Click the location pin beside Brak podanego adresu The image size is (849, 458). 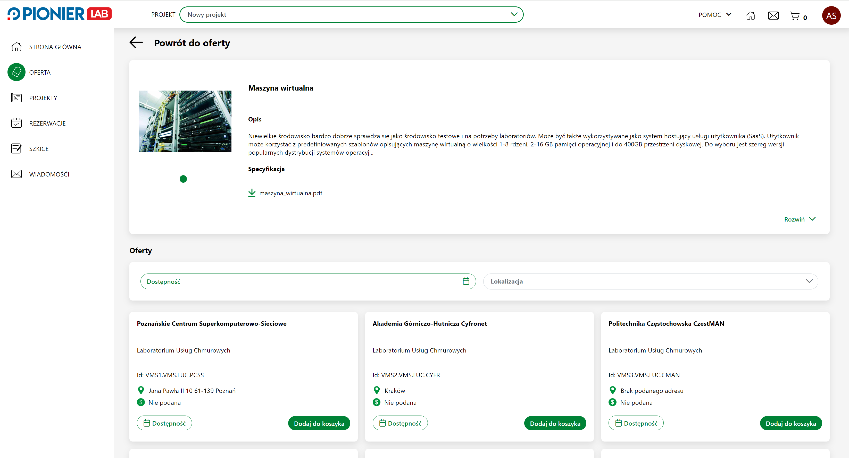[x=613, y=390]
